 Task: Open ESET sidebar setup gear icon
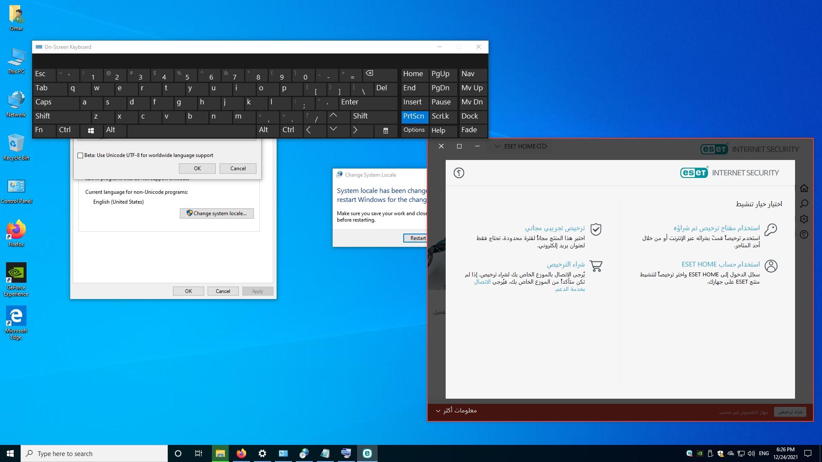click(x=804, y=219)
